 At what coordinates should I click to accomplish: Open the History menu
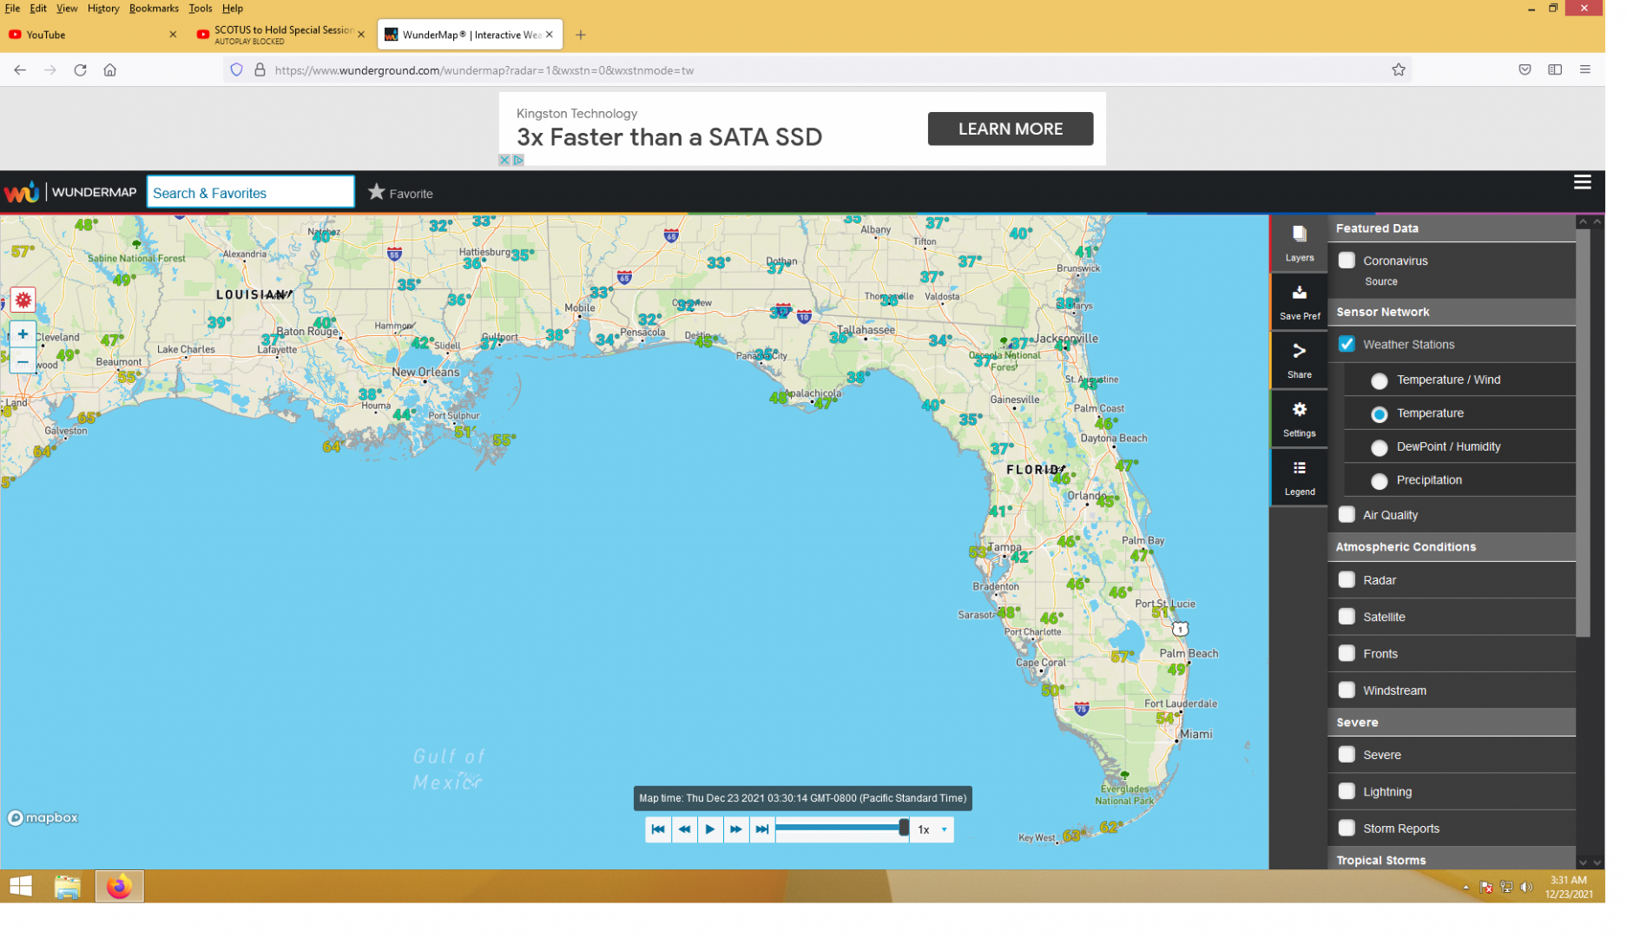104,8
